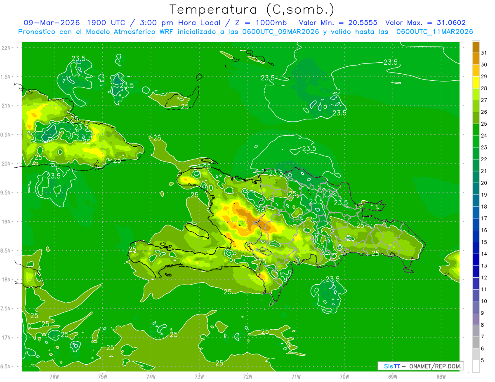Pick the purple swatch between 9 and 10
Image resolution: width=495 pixels, height=382 pixels.
(x=476, y=307)
